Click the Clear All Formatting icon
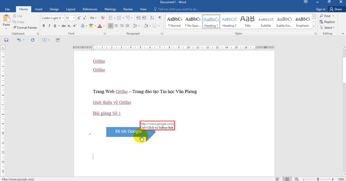Viewport: 346px width, 181px height. [103, 18]
